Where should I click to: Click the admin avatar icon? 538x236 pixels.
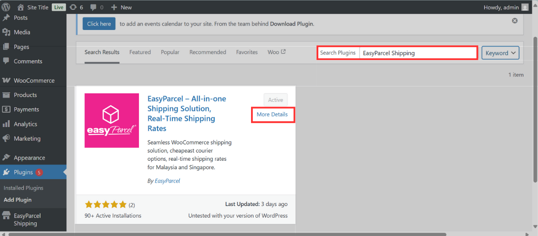pos(525,7)
